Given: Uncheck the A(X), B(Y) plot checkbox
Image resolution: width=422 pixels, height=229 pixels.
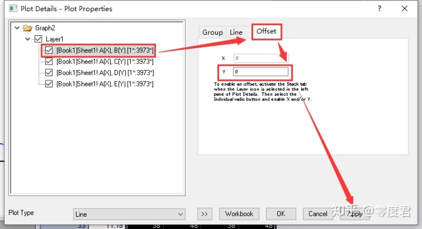Looking at the screenshot, I should pos(49,50).
